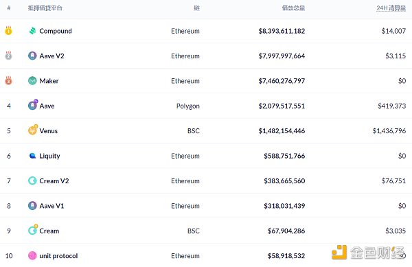
Task: Open the unit protocol name link
Action: 58,256
